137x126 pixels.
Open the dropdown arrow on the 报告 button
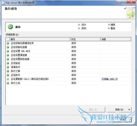[129, 110]
